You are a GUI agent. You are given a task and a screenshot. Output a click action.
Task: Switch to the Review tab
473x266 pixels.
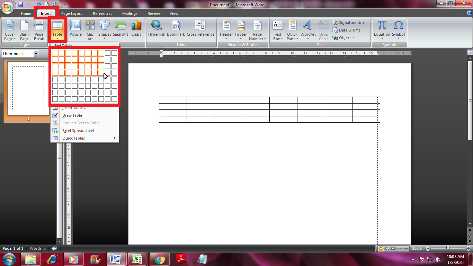(x=153, y=14)
